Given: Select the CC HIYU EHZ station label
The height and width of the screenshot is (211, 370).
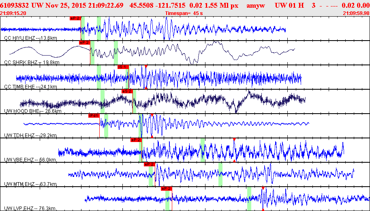Looking at the screenshot, I should [31, 38].
